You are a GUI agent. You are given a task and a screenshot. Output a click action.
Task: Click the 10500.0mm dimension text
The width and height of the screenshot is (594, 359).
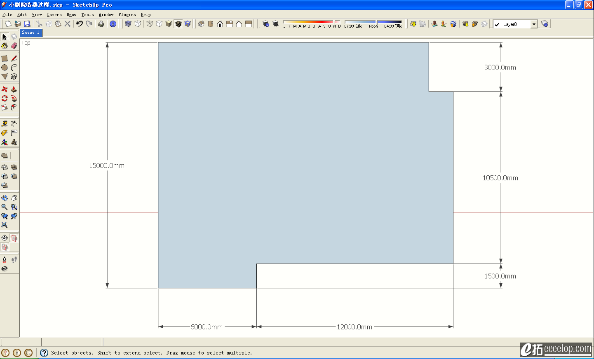pos(500,178)
